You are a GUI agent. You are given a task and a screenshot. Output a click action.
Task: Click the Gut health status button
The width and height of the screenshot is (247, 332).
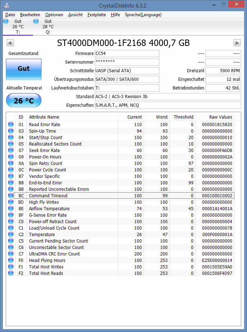tap(24, 69)
